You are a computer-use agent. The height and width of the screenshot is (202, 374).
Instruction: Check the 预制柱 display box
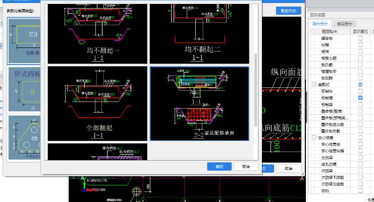click(x=360, y=91)
